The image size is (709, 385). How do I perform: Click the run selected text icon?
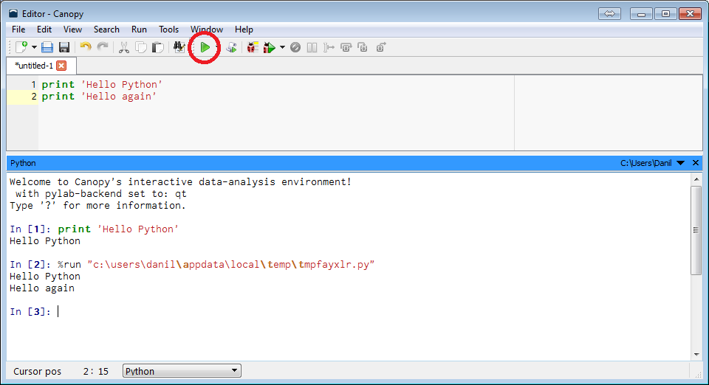231,47
